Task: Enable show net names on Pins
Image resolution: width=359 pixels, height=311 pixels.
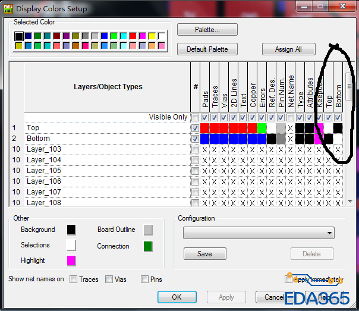Action: tap(144, 279)
